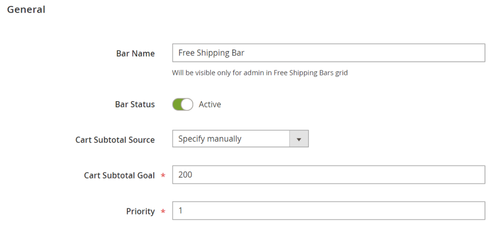Click the Cart Subtotal Source label
Viewport: 495px width, 232px height.
115,140
